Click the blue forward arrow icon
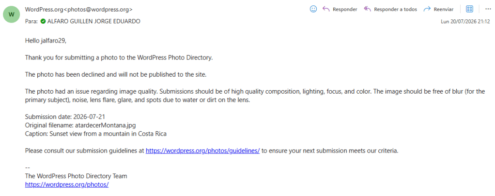The width and height of the screenshot is (495, 196). click(427, 9)
